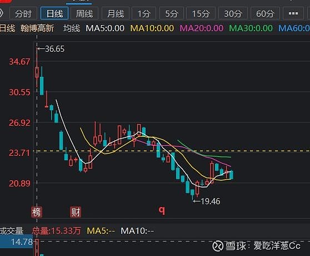This screenshot has height=256, width=310.
Task: Expand the left chevron arrow beside 分时
Action: [x=2, y=13]
